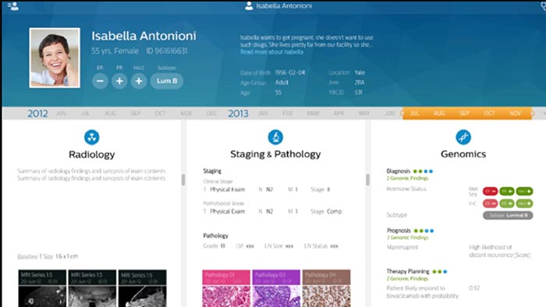Open the middle MRI Series 1.5 thumbnail
546x307 pixels.
pyautogui.click(x=92, y=288)
